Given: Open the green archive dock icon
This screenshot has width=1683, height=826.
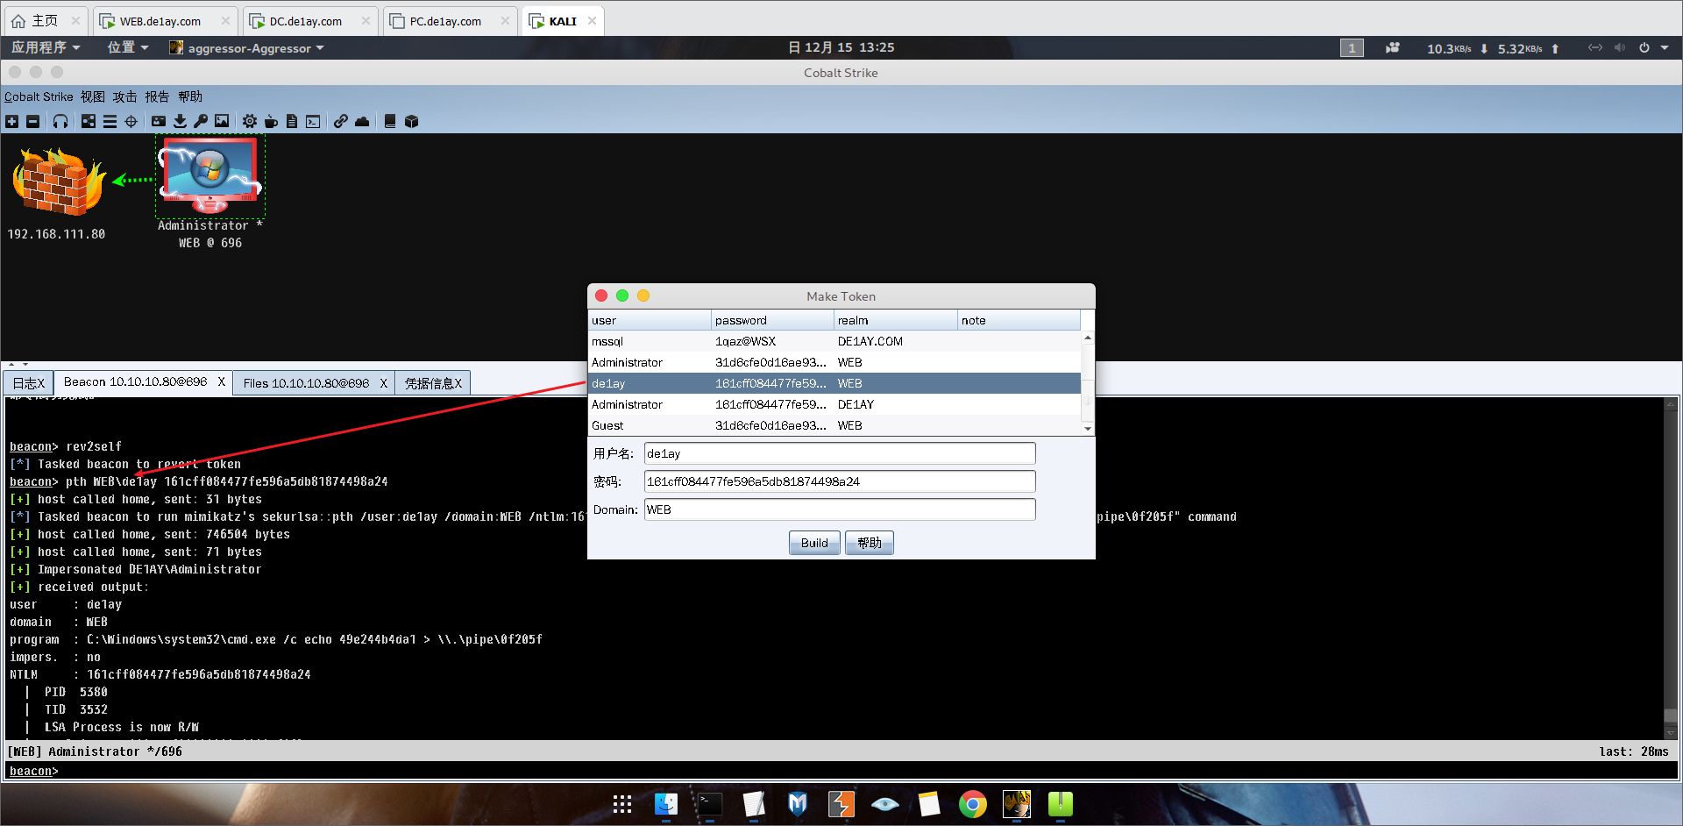Looking at the screenshot, I should 1061,804.
